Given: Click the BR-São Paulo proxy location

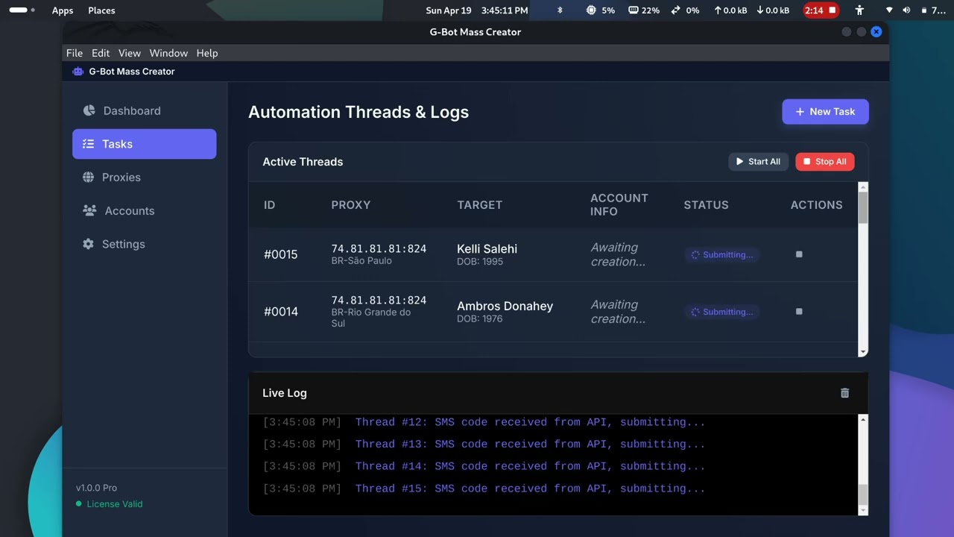Looking at the screenshot, I should pos(361,261).
